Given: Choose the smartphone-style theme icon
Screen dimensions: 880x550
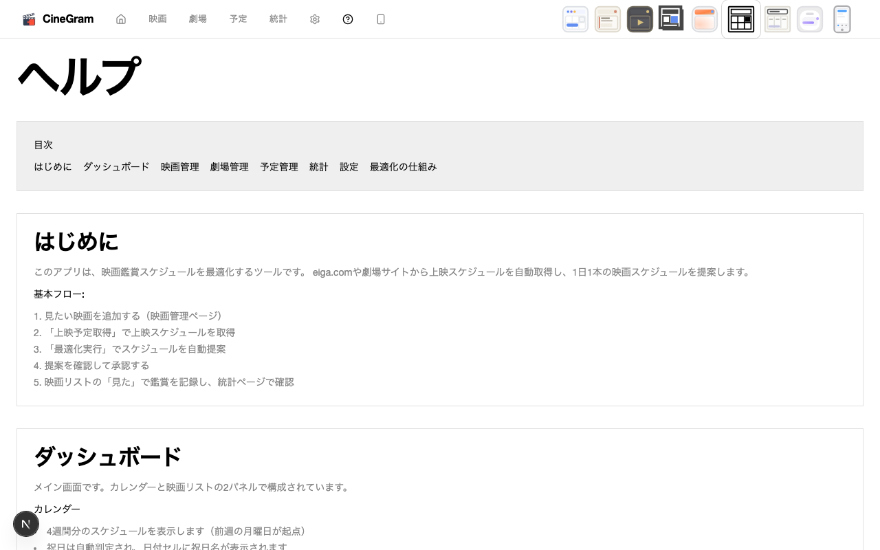Looking at the screenshot, I should (x=841, y=19).
